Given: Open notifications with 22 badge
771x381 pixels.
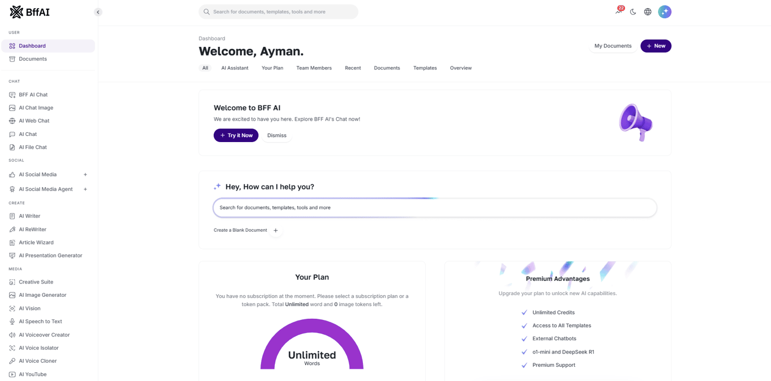Looking at the screenshot, I should click(x=619, y=11).
